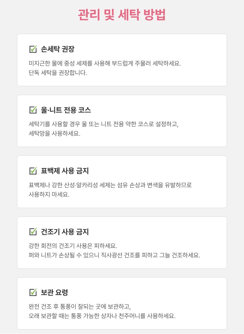Select the 세탁망을 사용하세요 text

tap(54, 133)
